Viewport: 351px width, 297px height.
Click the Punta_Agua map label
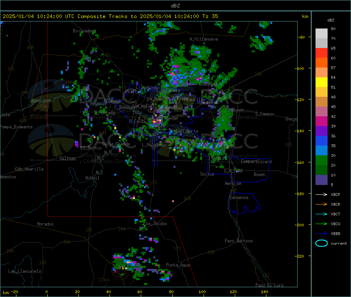click(178, 265)
